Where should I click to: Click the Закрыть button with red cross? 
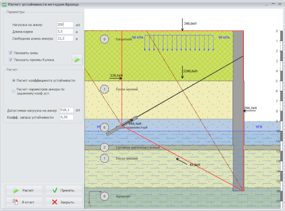[64, 202]
